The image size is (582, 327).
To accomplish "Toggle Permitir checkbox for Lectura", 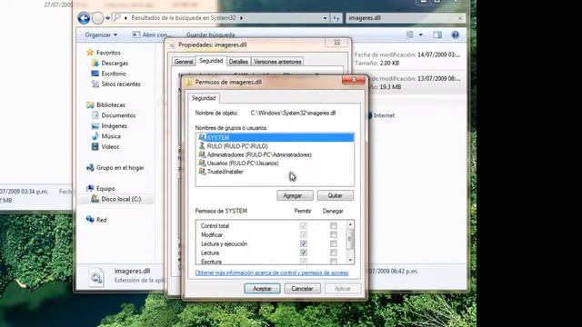I will (303, 253).
